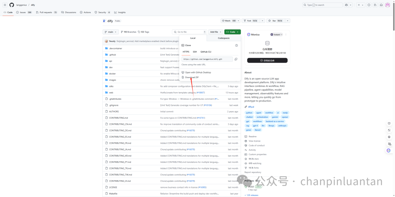
Task: Open the Copilot dropdown arrow
Action: [x=351, y=5]
